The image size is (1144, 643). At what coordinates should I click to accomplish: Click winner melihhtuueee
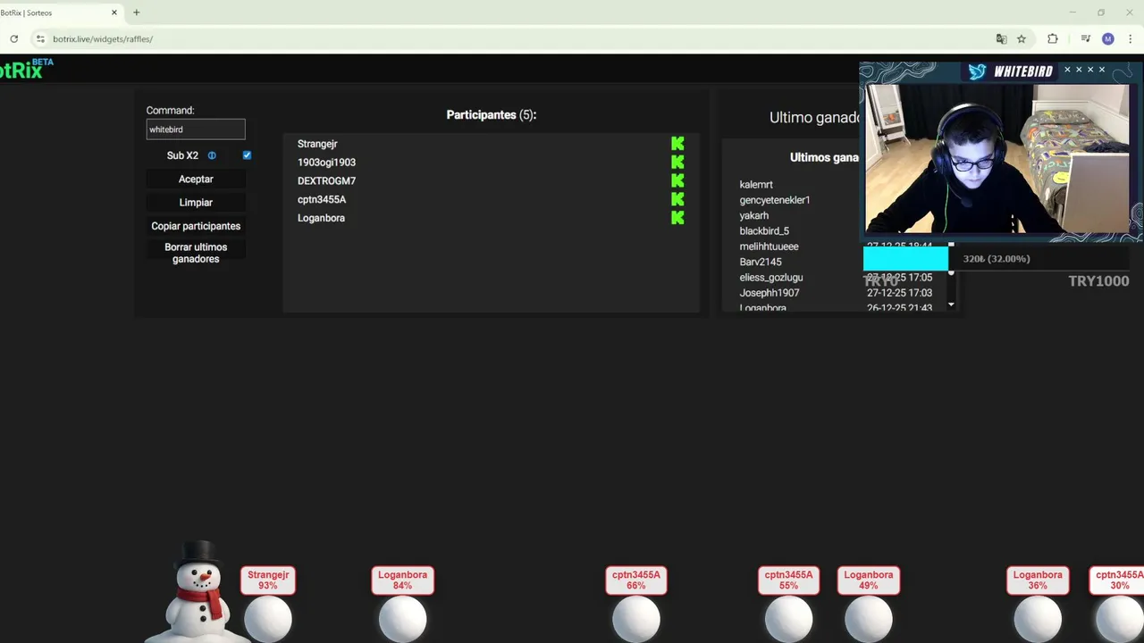[x=770, y=246]
